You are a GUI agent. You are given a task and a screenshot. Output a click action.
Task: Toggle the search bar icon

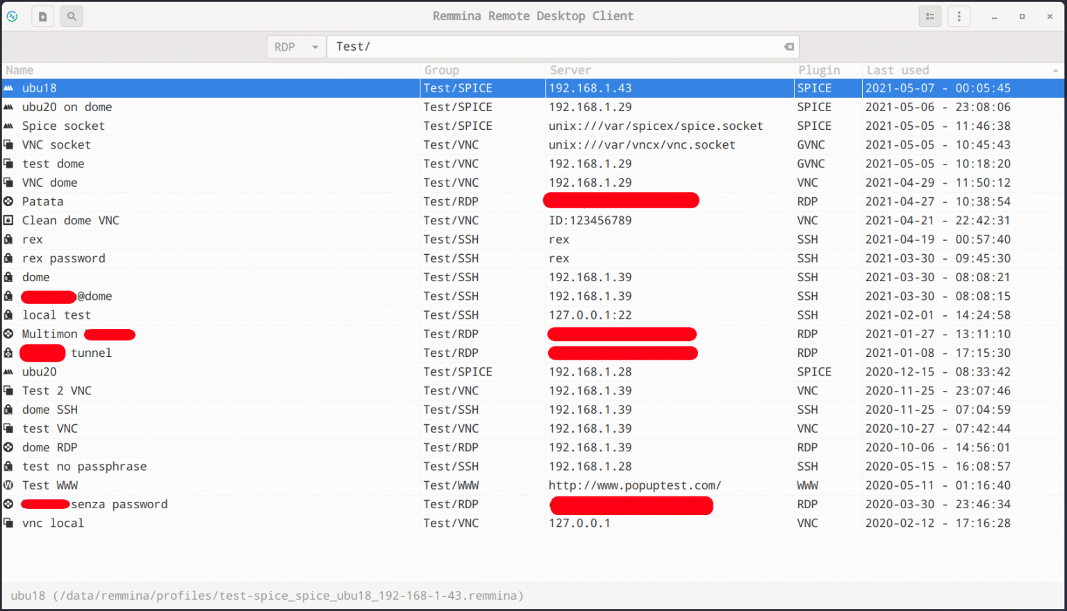[72, 17]
